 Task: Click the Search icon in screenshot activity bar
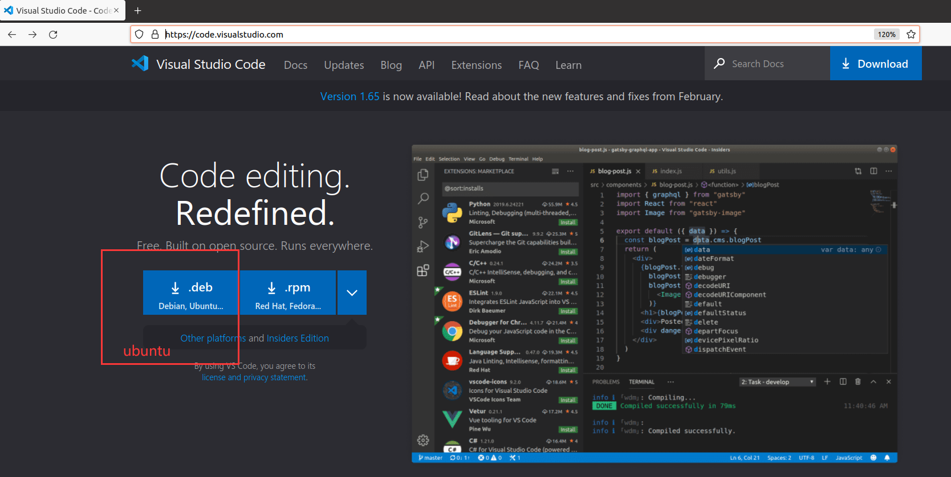(x=423, y=198)
